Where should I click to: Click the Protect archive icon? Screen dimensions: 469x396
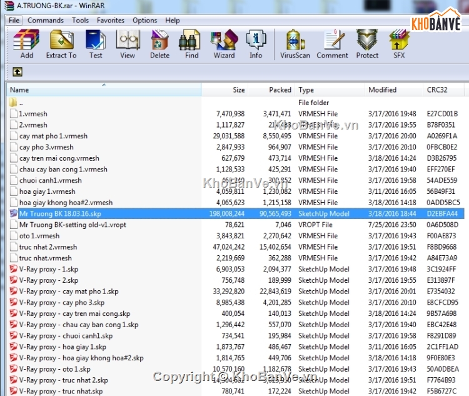pyautogui.click(x=367, y=44)
